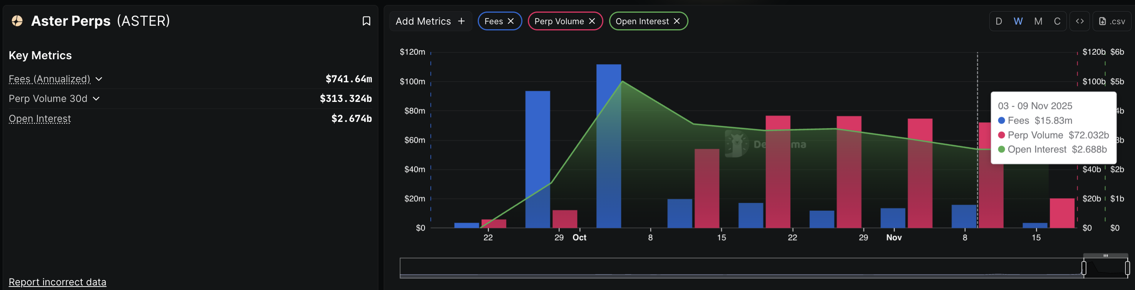The image size is (1135, 290).
Task: Select the cumulative (C) chart mode
Action: point(1057,21)
